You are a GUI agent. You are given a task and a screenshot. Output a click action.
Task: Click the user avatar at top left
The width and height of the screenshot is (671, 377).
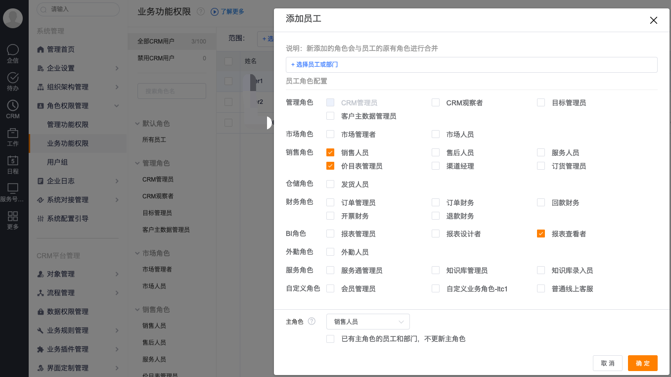13,18
